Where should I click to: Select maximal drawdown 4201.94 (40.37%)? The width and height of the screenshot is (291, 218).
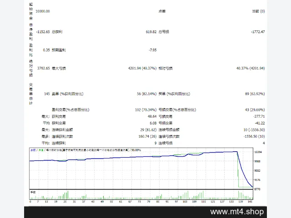point(142,68)
